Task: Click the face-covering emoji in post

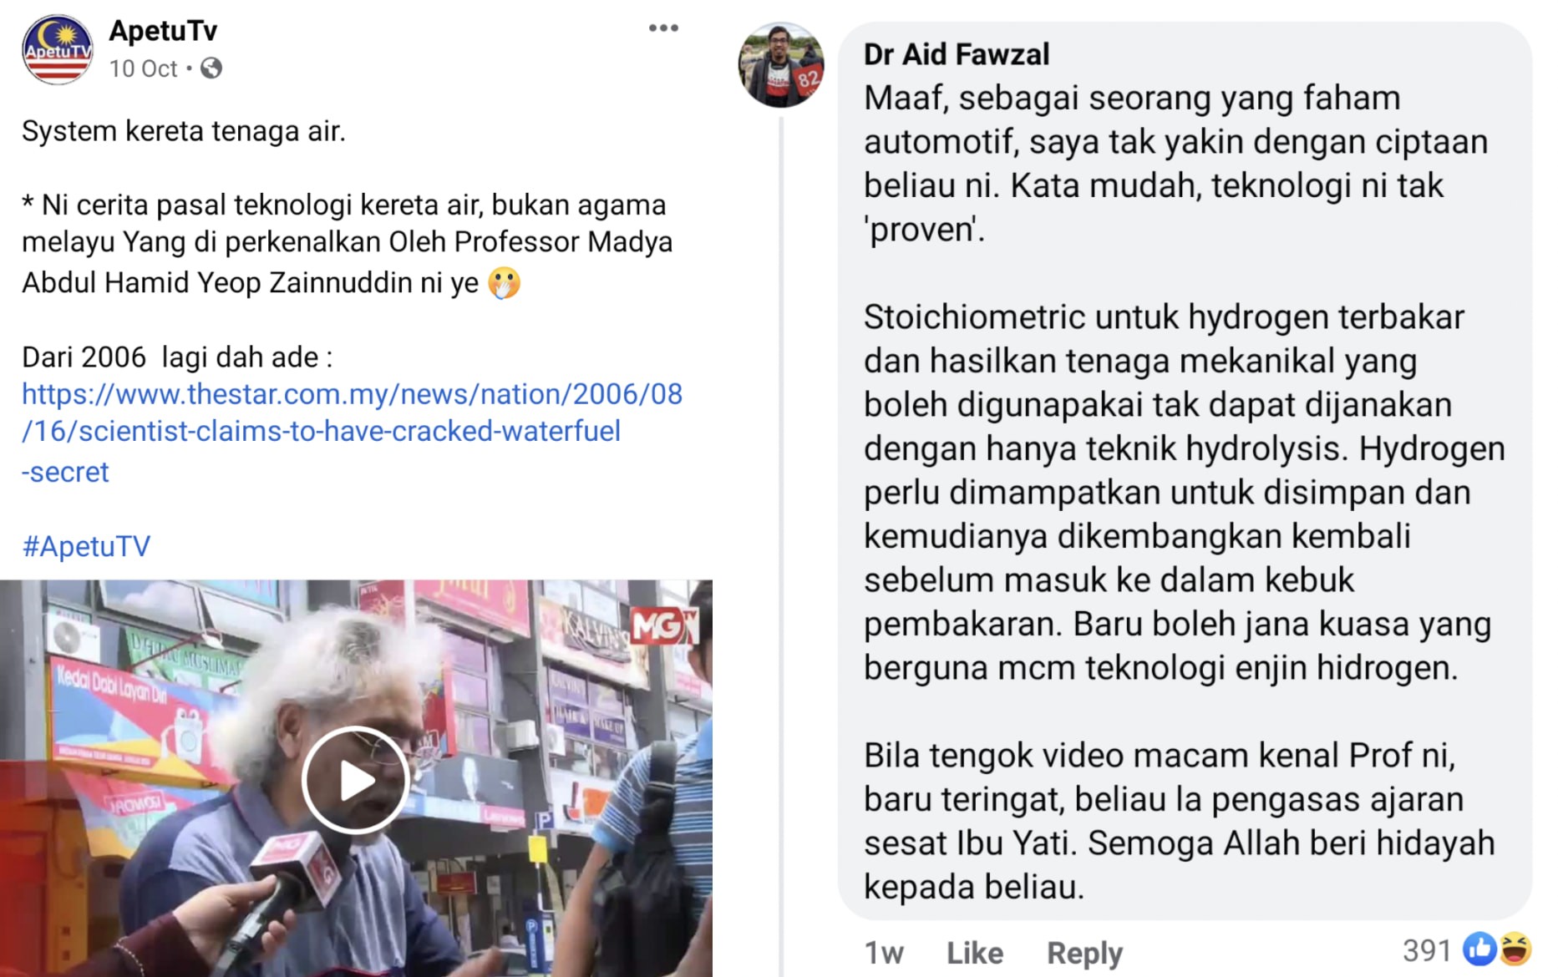Action: tap(505, 283)
